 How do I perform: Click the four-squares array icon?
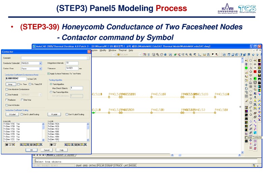coord(246,96)
